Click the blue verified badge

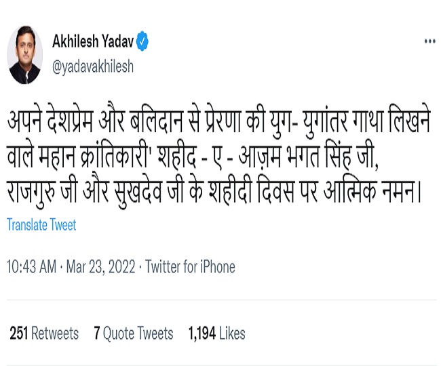[142, 42]
